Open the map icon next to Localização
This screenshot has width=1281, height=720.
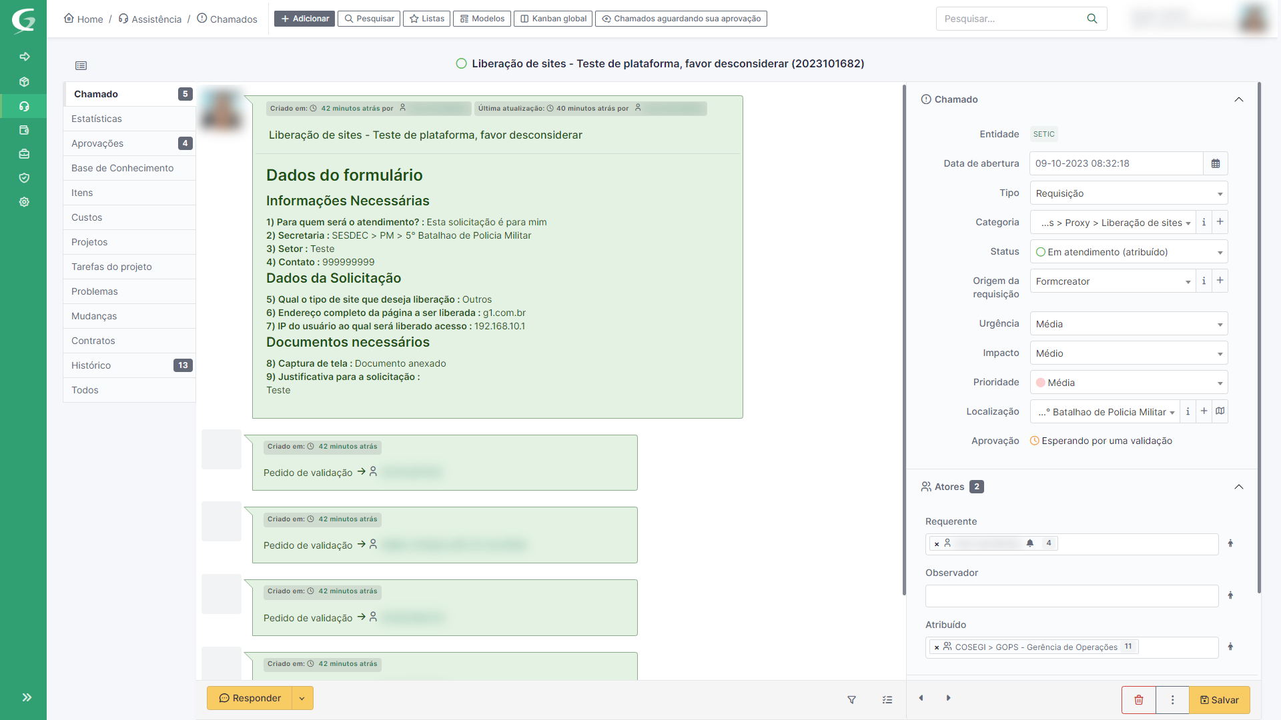(1220, 411)
